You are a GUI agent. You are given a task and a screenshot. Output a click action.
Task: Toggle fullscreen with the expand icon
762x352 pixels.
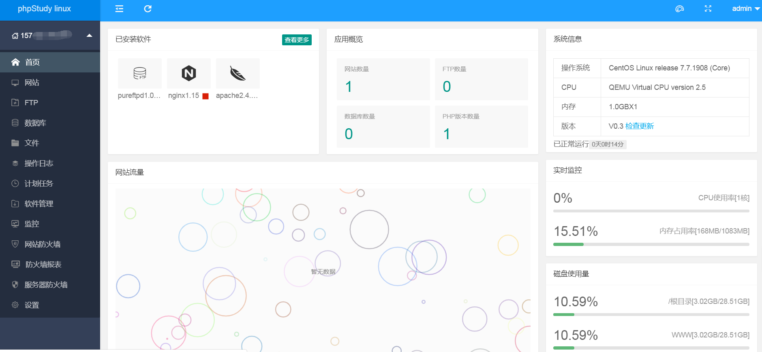tap(708, 9)
